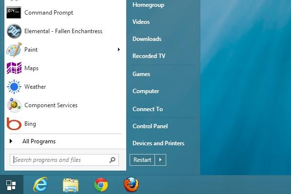Open the Videos library
The image size is (291, 194).
[x=141, y=22]
